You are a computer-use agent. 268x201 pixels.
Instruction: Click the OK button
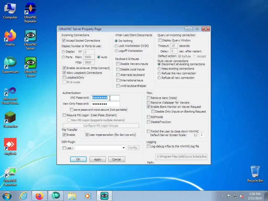point(78,159)
